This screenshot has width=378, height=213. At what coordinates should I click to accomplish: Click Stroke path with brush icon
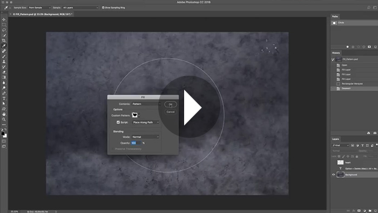(x=353, y=47)
